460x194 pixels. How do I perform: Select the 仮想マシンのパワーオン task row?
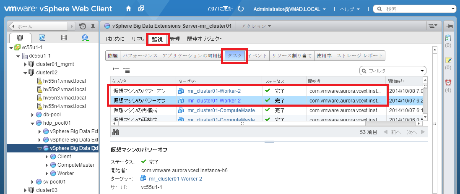(266, 91)
